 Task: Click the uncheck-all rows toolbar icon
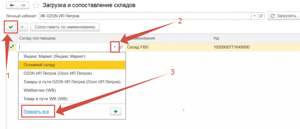click(23, 27)
